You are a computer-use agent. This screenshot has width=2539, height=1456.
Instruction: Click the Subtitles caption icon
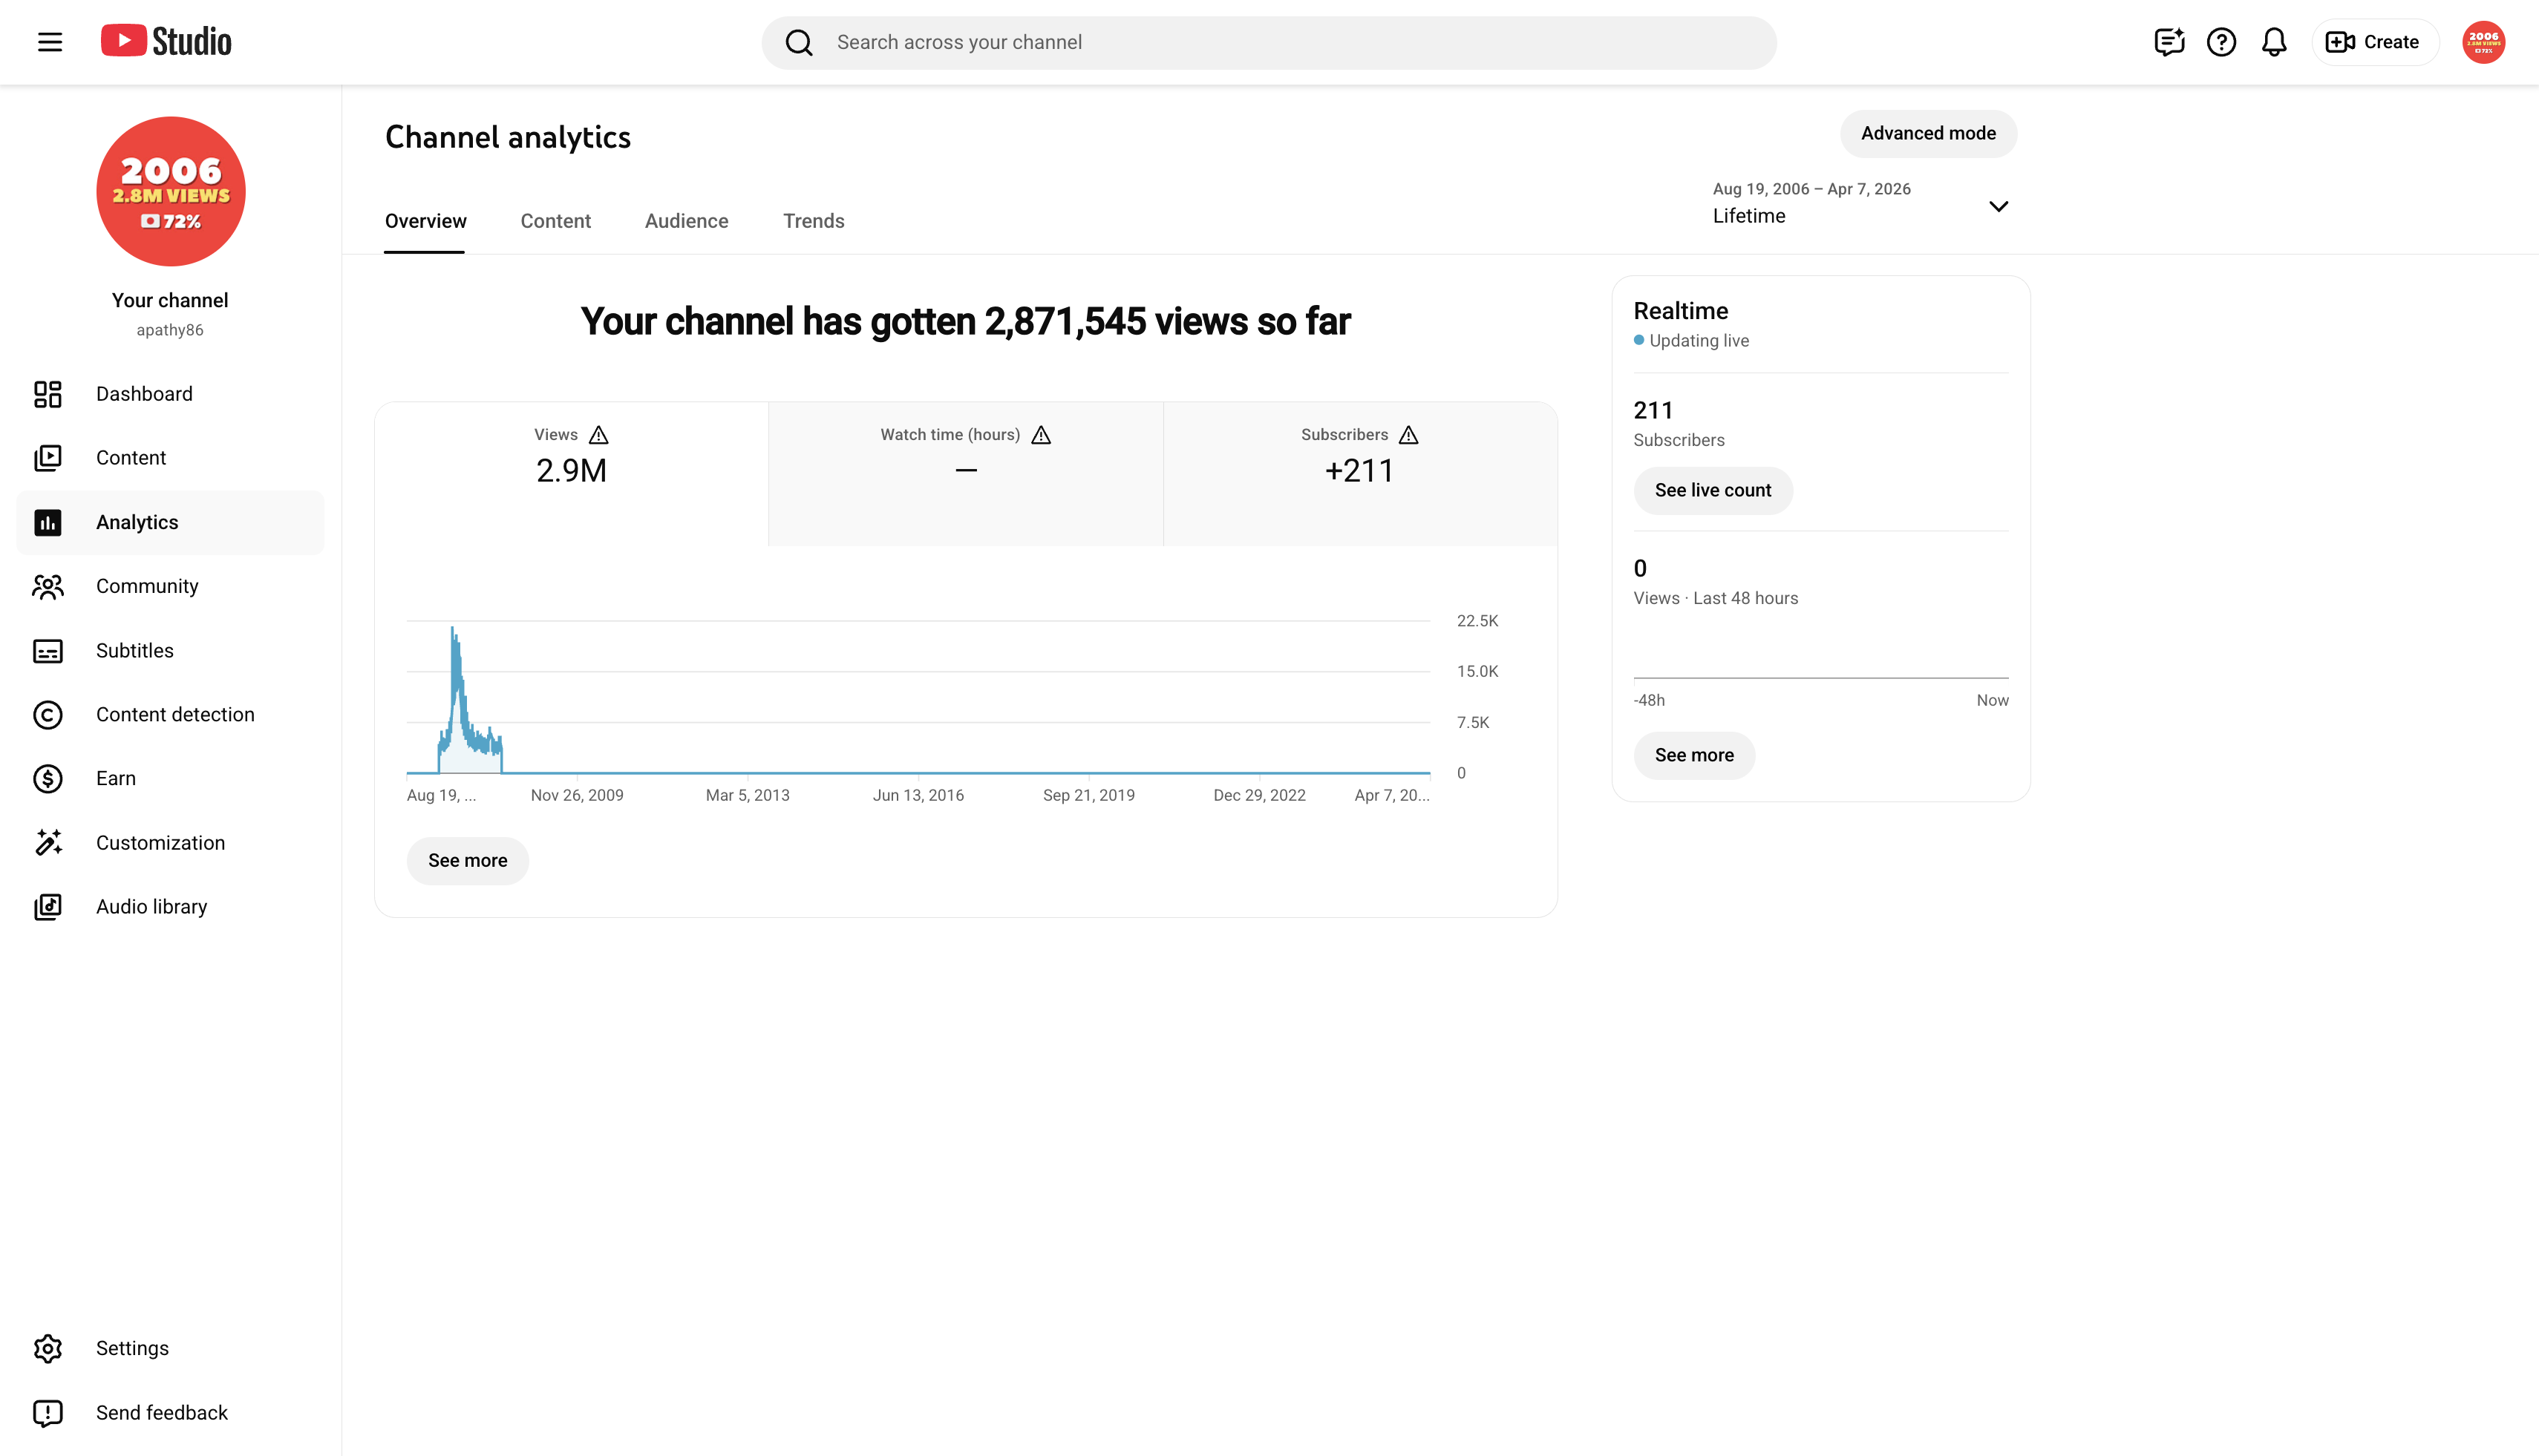tap(48, 651)
